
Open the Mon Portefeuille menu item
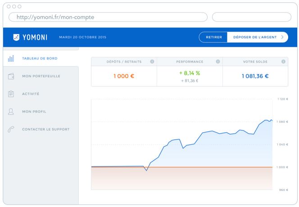pyautogui.click(x=41, y=76)
